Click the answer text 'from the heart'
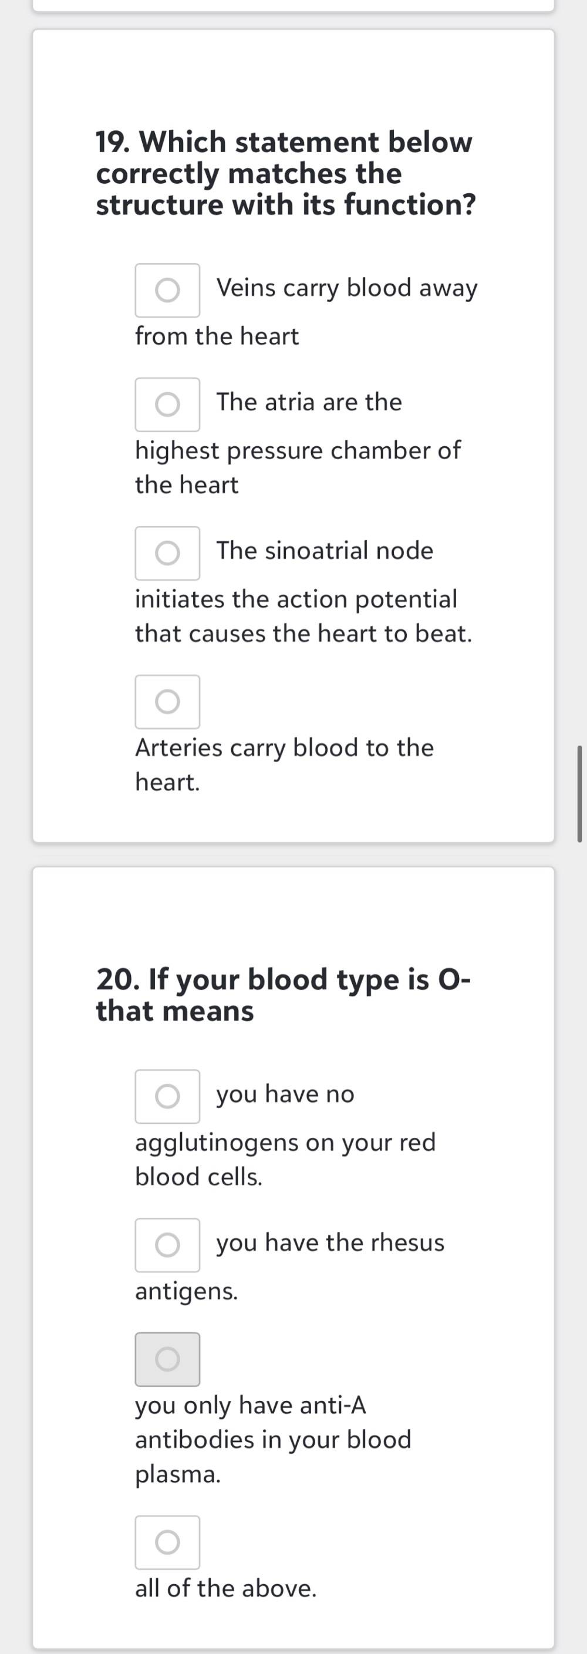The image size is (587, 1654). coord(217,336)
